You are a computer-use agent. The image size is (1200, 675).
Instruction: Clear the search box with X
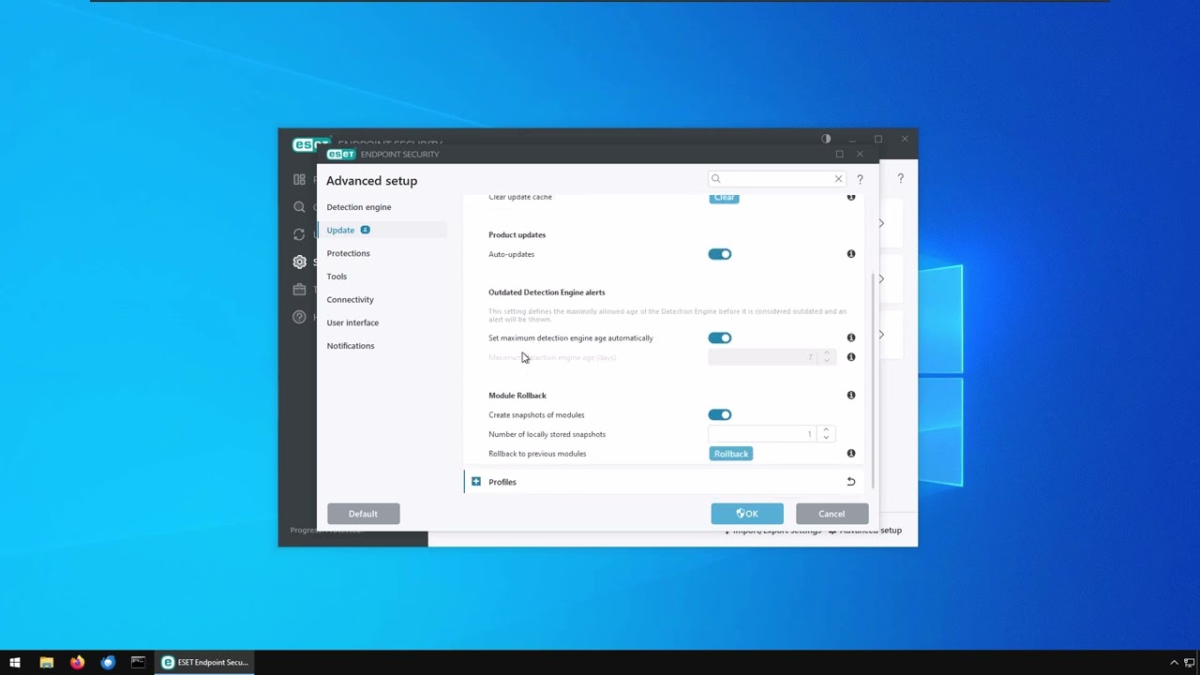click(838, 179)
